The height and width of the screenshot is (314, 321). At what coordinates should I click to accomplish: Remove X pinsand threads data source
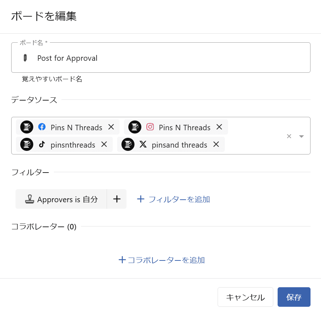(x=216, y=144)
